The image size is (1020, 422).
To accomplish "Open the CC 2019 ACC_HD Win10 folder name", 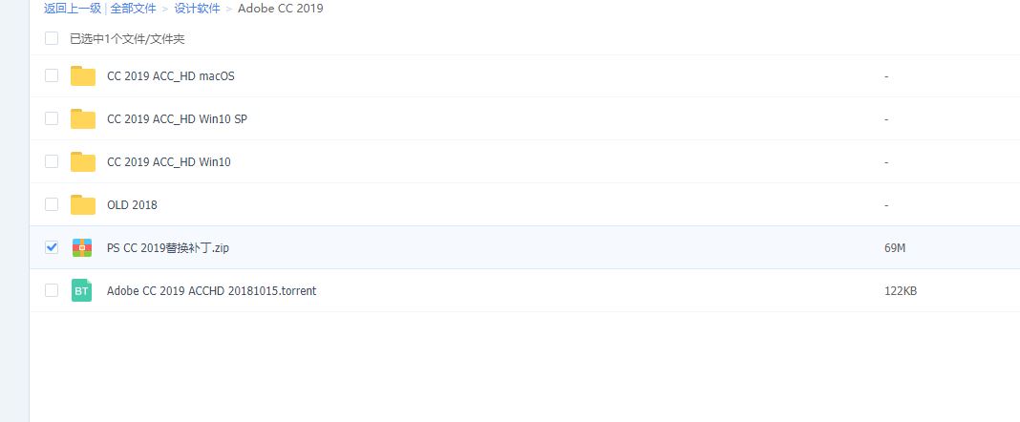I will tap(168, 162).
